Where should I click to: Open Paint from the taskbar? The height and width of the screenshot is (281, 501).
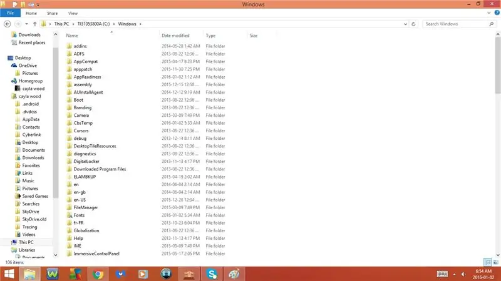[234, 274]
